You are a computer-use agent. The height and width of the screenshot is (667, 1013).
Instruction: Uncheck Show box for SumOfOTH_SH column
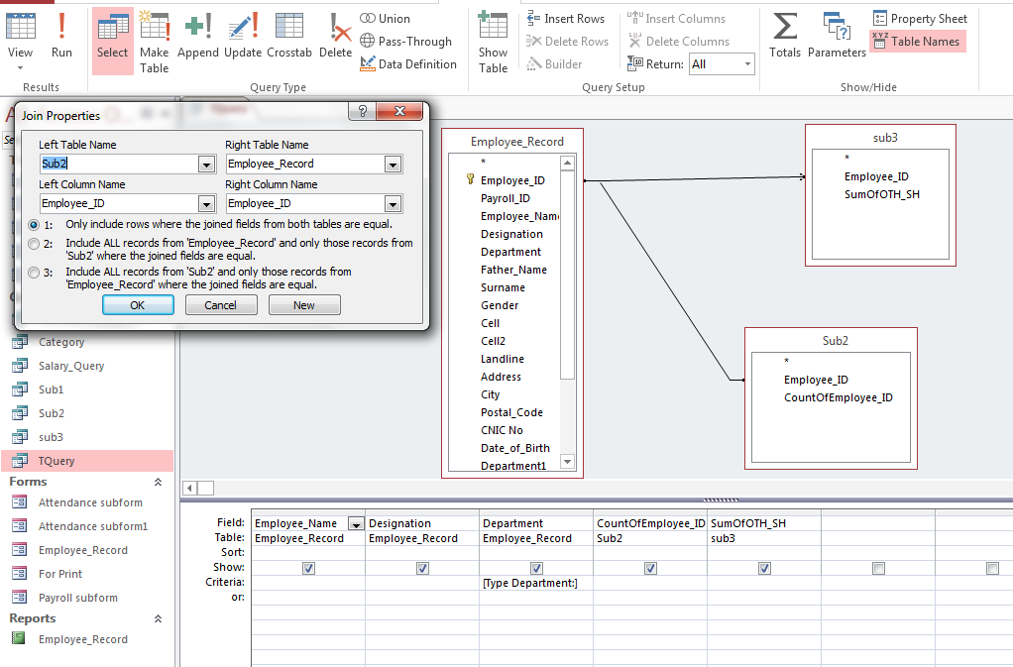(x=764, y=568)
